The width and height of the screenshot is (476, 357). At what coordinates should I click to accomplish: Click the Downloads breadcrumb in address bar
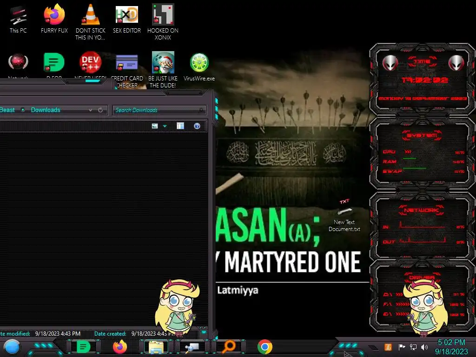coord(46,110)
